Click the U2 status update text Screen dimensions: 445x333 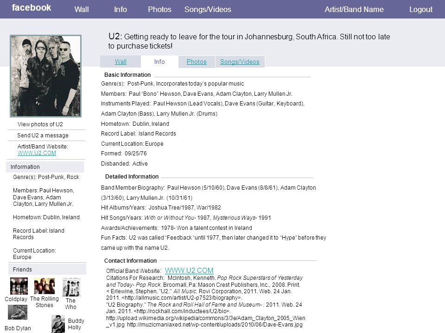[x=249, y=41]
